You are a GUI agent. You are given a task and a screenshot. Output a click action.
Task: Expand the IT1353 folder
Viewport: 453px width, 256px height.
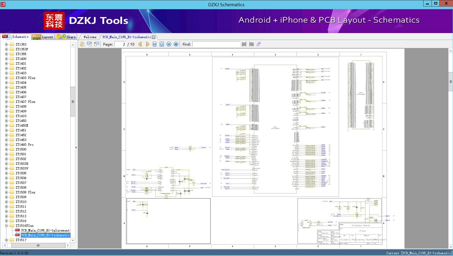point(6,44)
